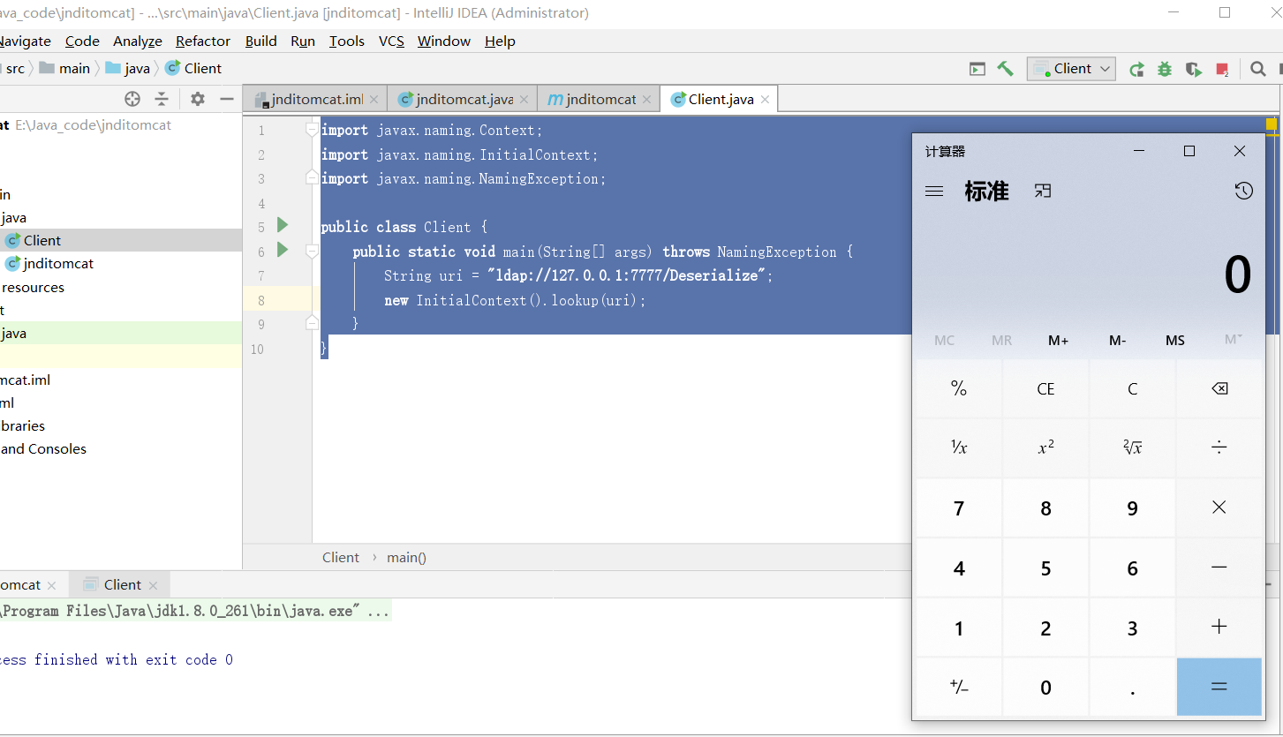Open the Analyze menu
1283x737 pixels.
point(138,41)
